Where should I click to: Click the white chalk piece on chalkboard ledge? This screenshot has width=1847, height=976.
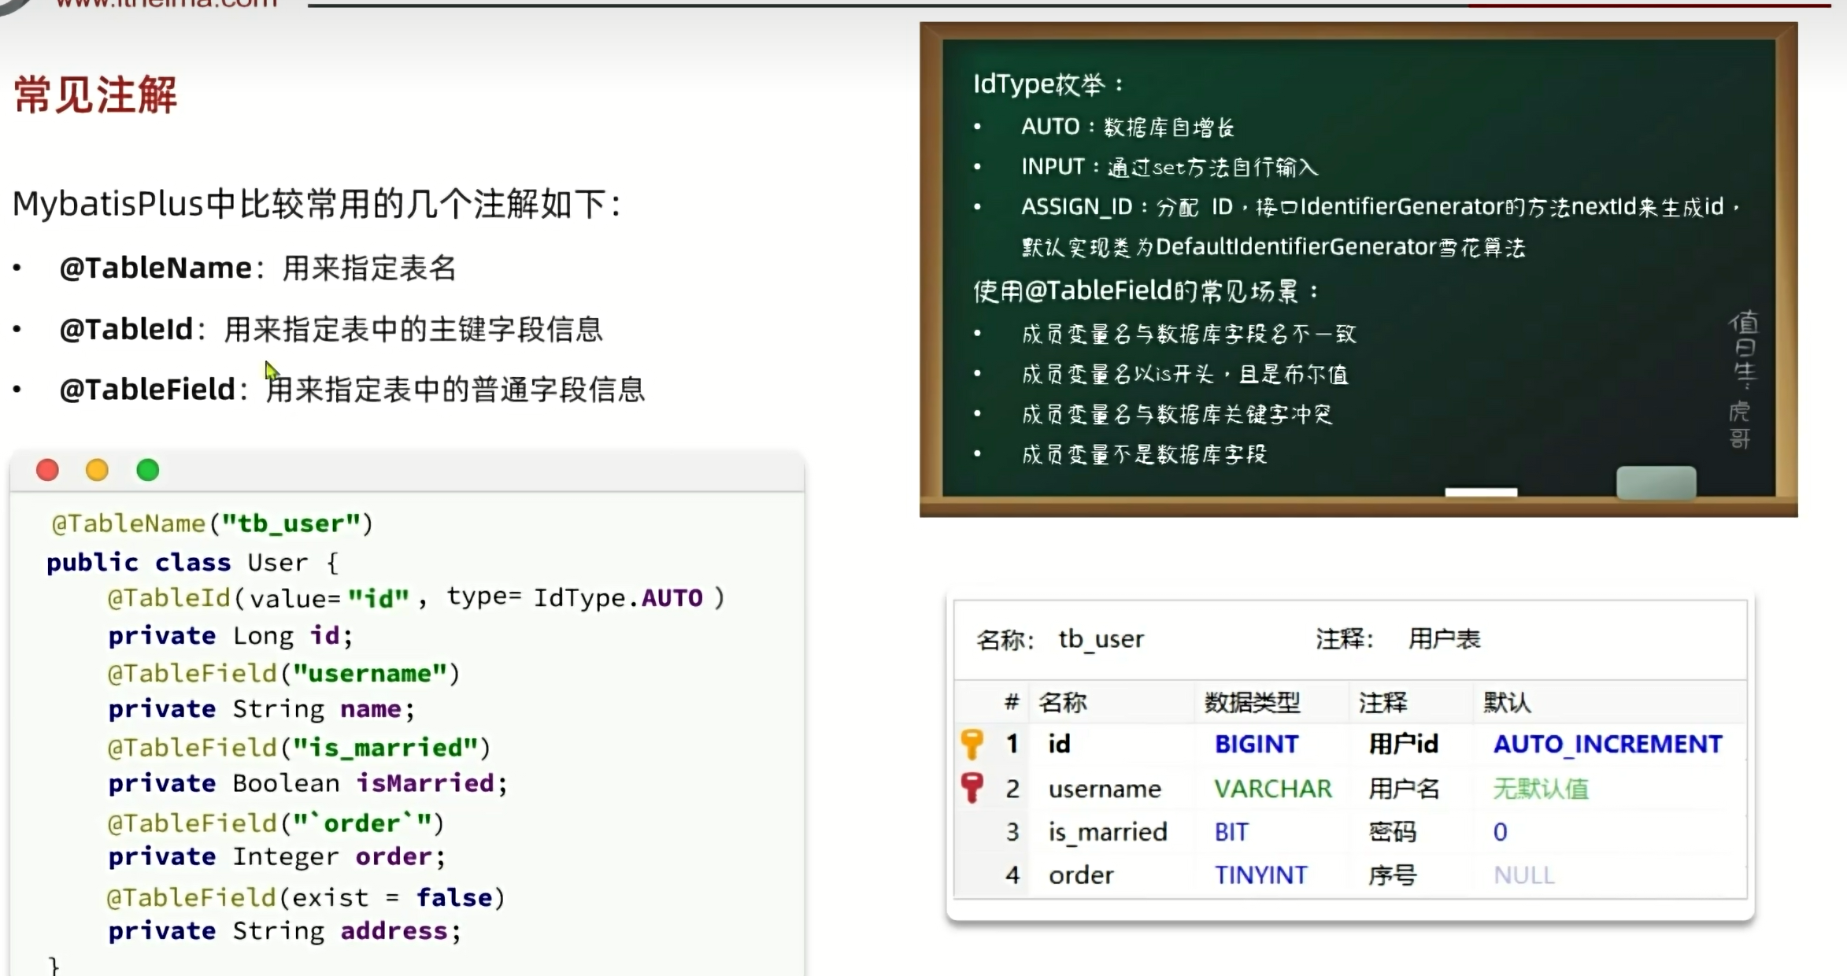coord(1480,492)
